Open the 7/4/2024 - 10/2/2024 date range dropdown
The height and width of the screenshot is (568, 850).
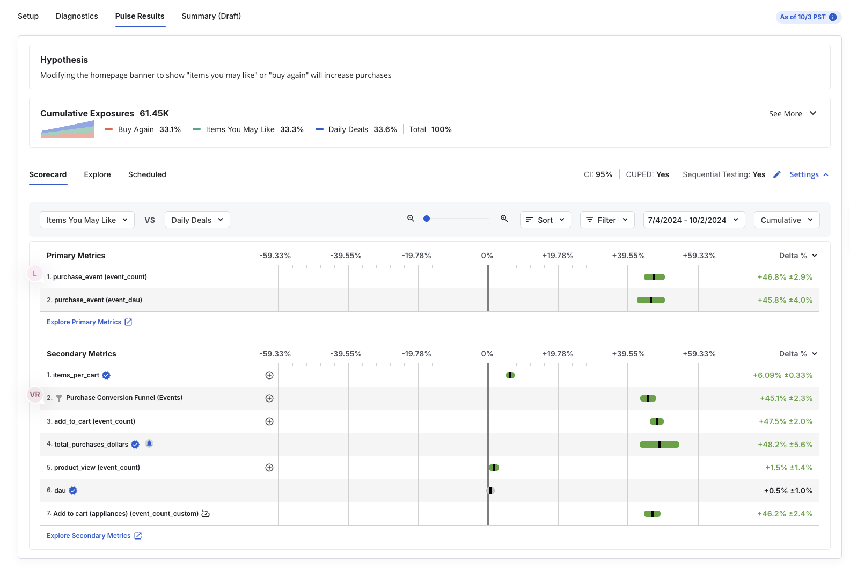click(x=694, y=220)
